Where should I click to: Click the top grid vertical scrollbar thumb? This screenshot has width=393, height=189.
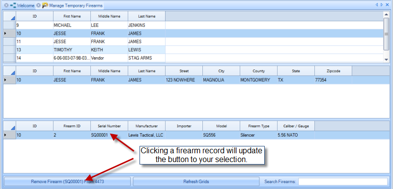point(386,34)
